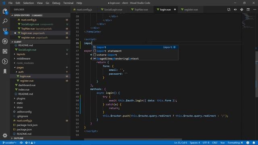Click the synchronize changes cloud icon
Screen dimensions: 258x145
tap(21, 143)
